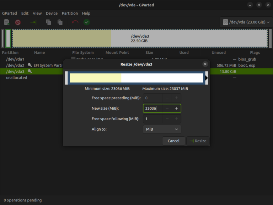Click the Flags column header
The width and height of the screenshot is (273, 205).
tap(255, 52)
